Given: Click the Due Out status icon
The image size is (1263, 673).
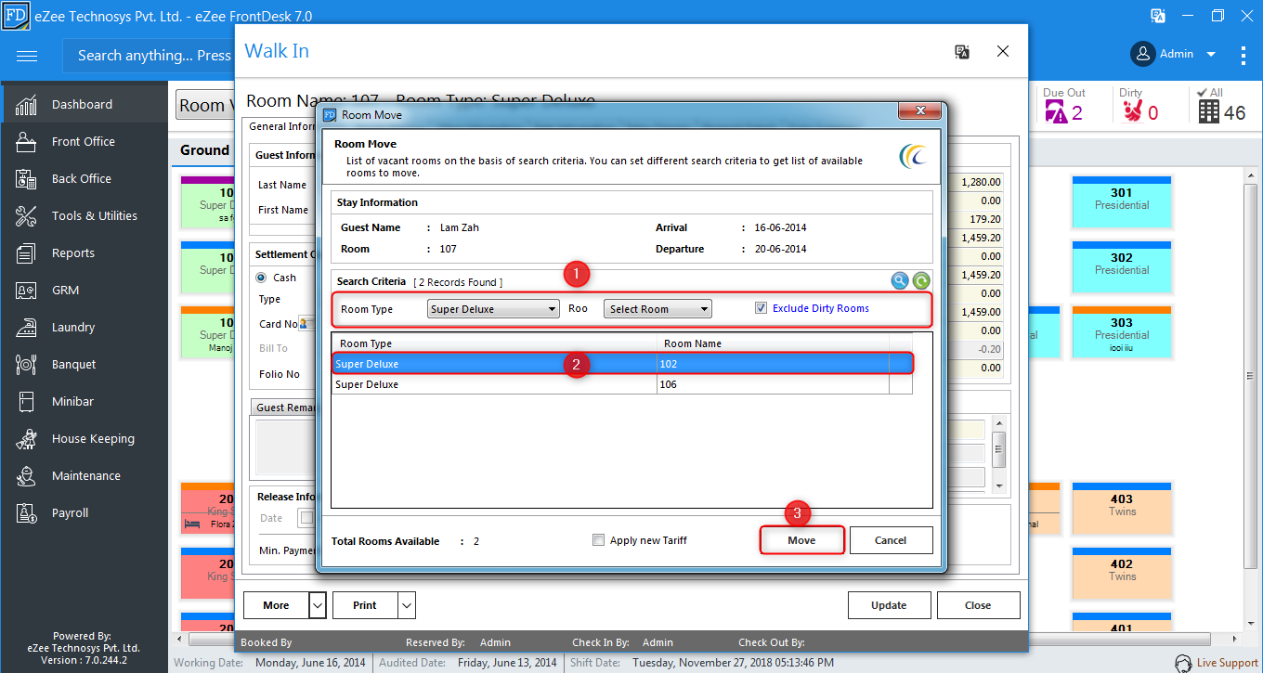Looking at the screenshot, I should [1056, 112].
